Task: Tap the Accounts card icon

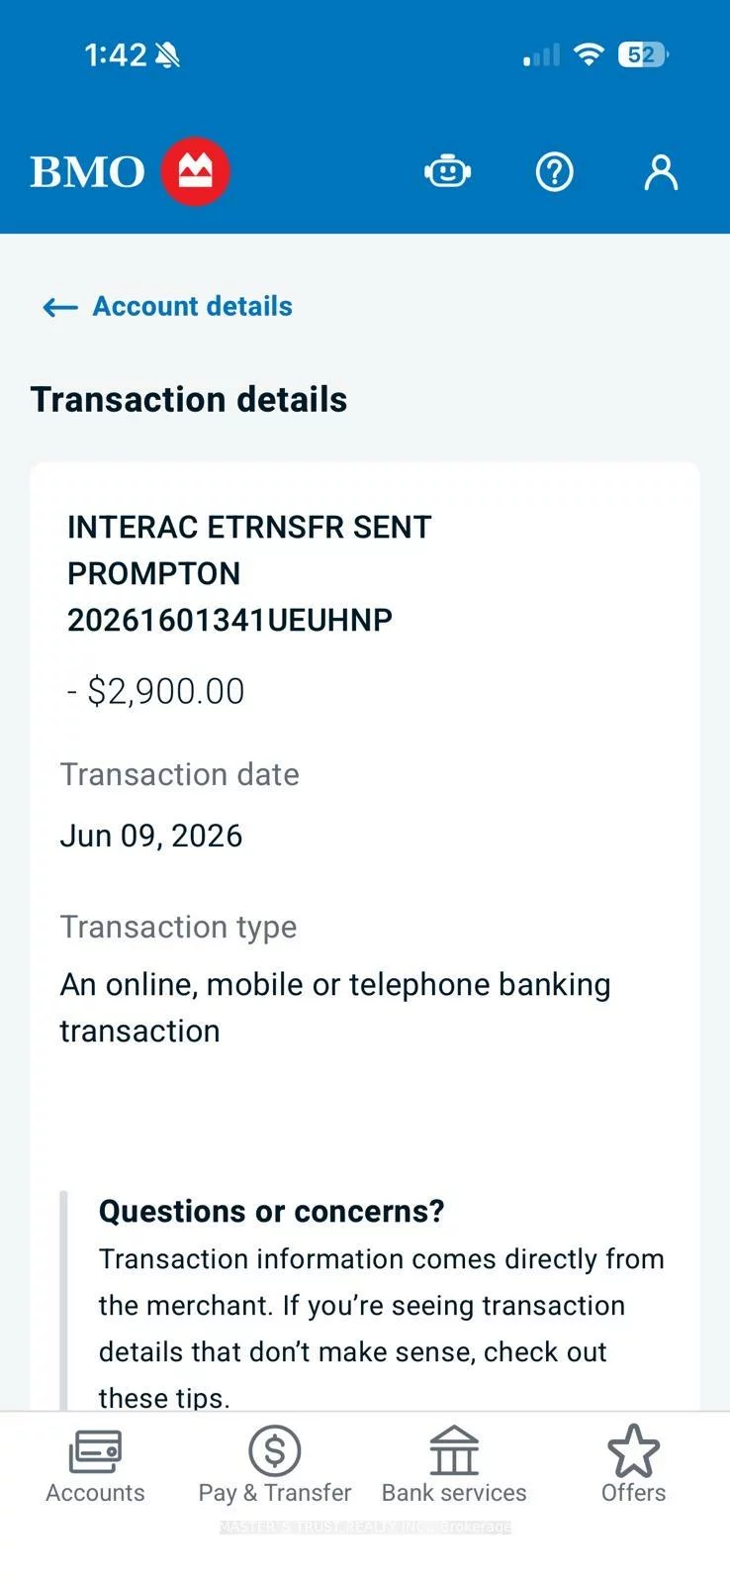Action: tap(95, 1452)
